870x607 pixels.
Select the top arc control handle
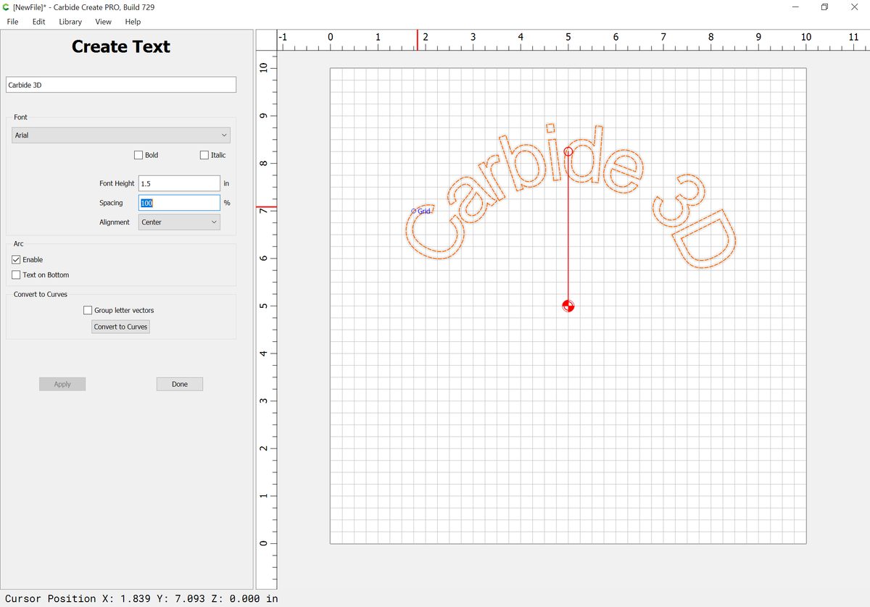coord(568,151)
